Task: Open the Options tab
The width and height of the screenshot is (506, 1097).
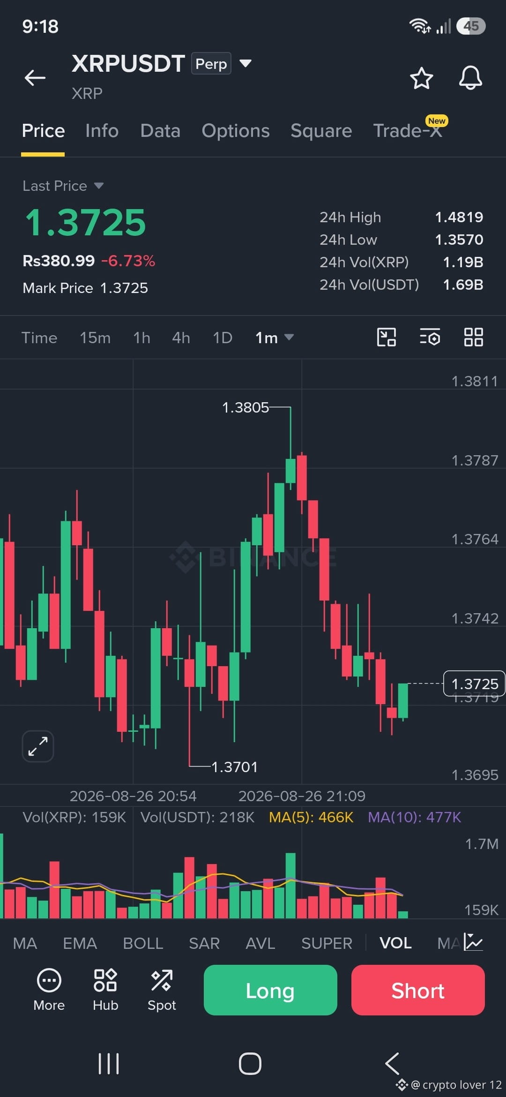Action: 236,131
